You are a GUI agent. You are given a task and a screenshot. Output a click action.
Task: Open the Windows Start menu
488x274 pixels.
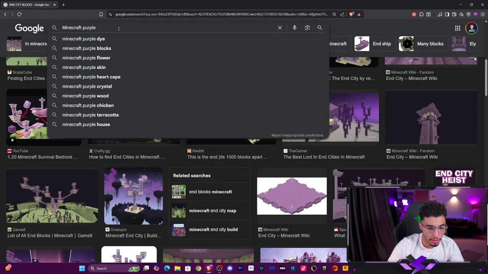82,268
